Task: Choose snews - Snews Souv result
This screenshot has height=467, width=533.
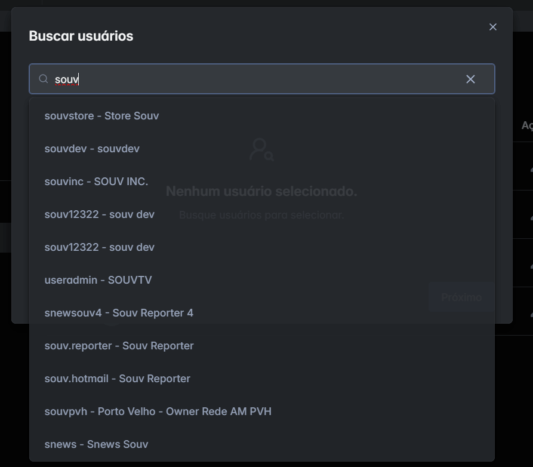Action: pyautogui.click(x=96, y=444)
